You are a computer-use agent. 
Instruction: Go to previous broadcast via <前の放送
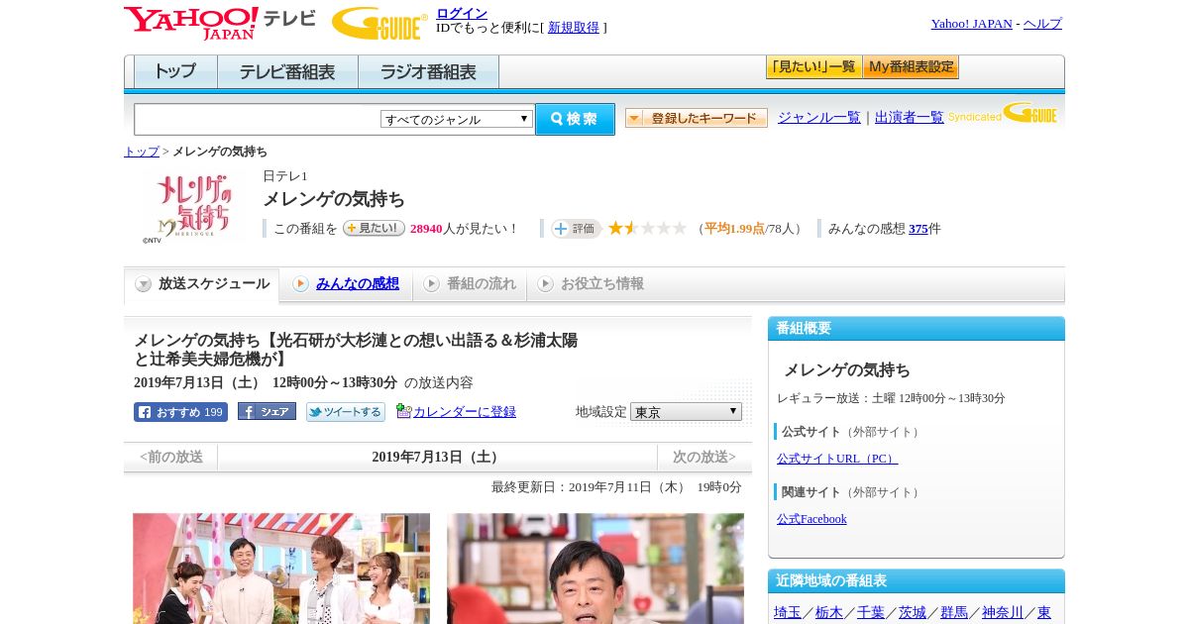[171, 458]
